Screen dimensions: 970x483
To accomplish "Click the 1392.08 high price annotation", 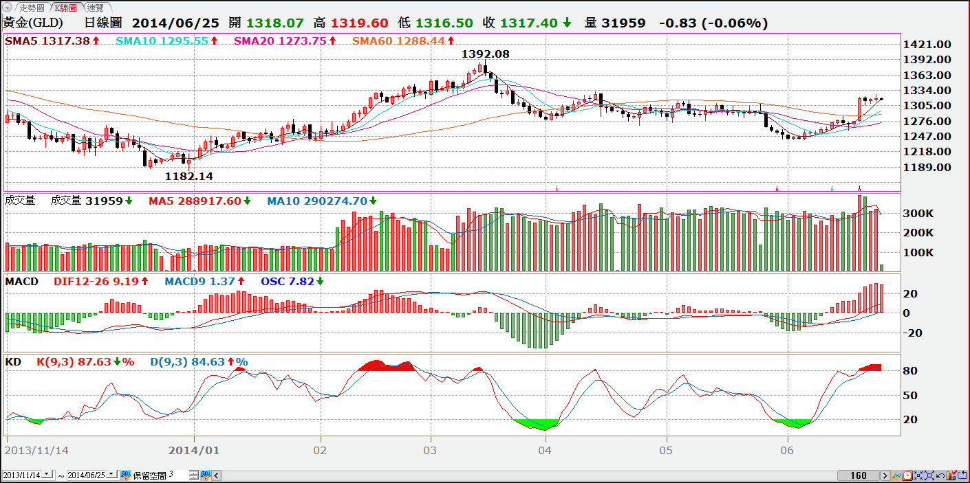I will (x=485, y=54).
